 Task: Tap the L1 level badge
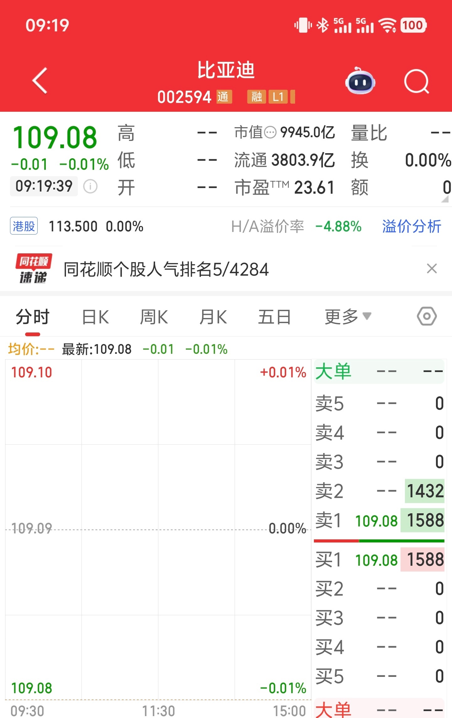pyautogui.click(x=278, y=97)
